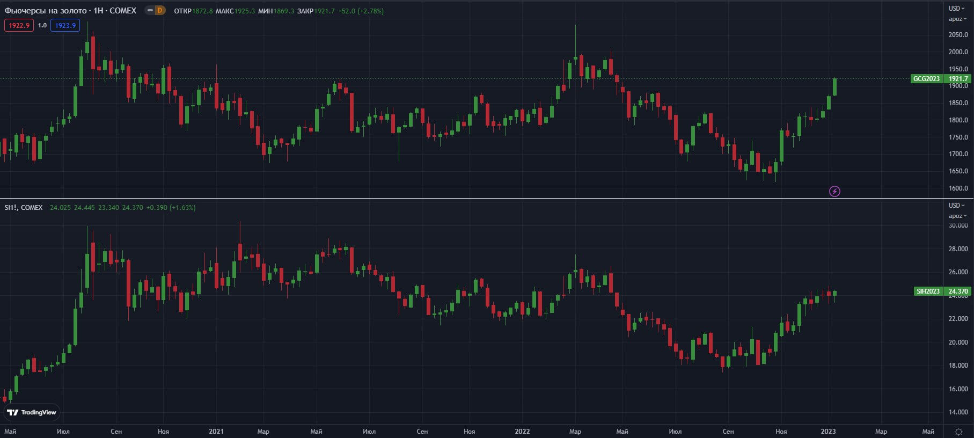Click the low value 1869.3
974x438 pixels.
point(284,11)
